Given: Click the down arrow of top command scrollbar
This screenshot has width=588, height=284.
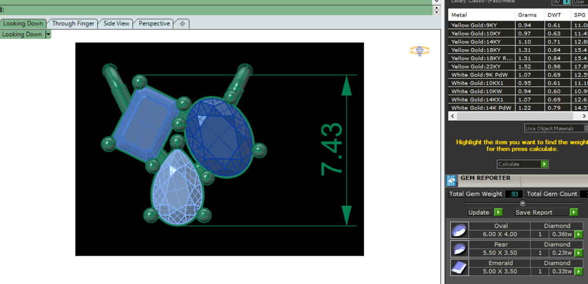Looking at the screenshot, I should point(436,11).
